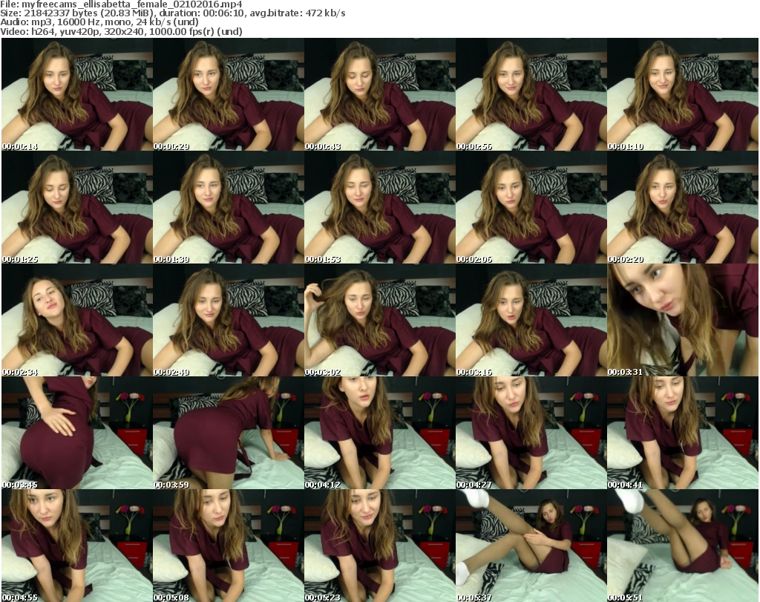Click the frame timestamped 00:01:10
Viewport: 760px width, 602px height.
(x=683, y=95)
